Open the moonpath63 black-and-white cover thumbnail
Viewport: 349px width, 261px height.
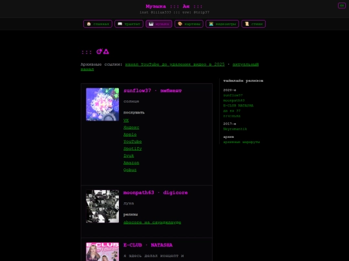pos(102,206)
